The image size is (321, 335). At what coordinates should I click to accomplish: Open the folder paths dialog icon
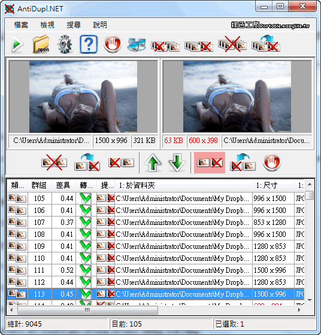point(41,44)
